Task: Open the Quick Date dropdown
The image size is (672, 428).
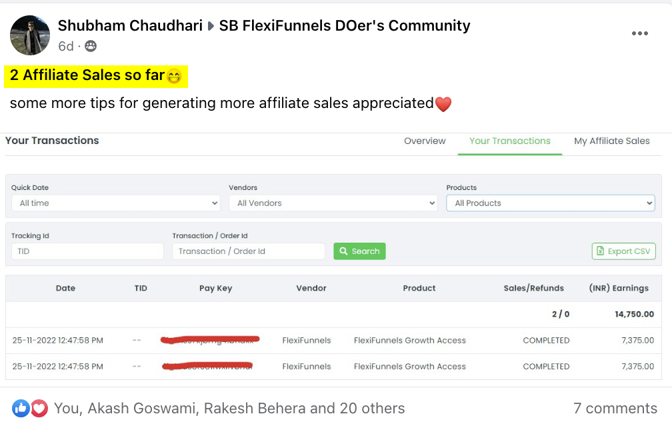Action: tap(115, 203)
